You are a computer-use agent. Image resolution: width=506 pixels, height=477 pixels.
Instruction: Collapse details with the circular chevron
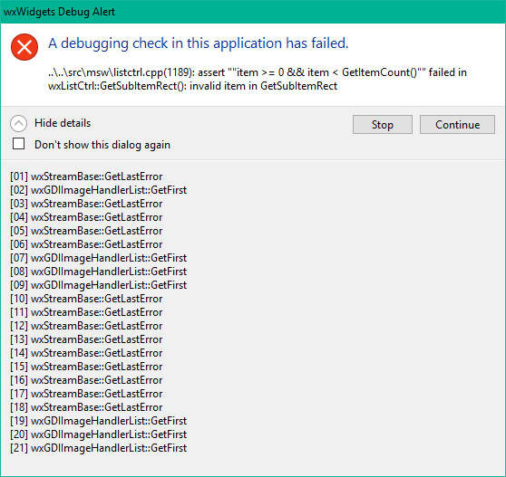pyautogui.click(x=18, y=123)
